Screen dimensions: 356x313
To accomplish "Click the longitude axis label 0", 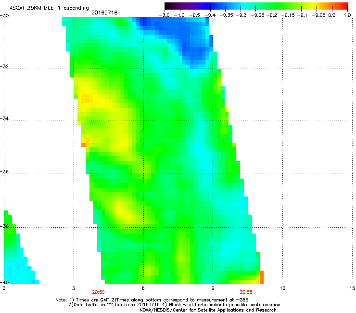I will [x=4, y=288].
